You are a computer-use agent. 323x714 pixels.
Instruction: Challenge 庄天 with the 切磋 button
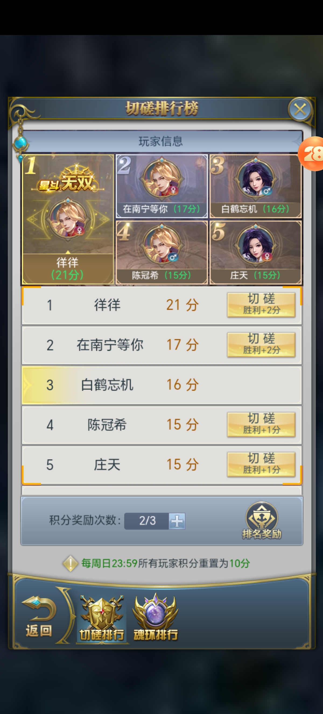click(261, 464)
